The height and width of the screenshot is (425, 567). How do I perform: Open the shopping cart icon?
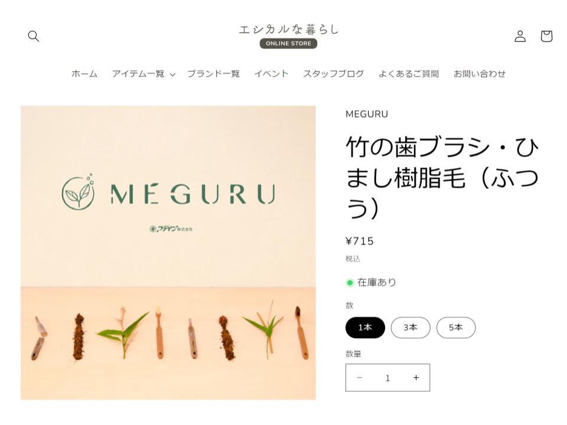click(546, 36)
